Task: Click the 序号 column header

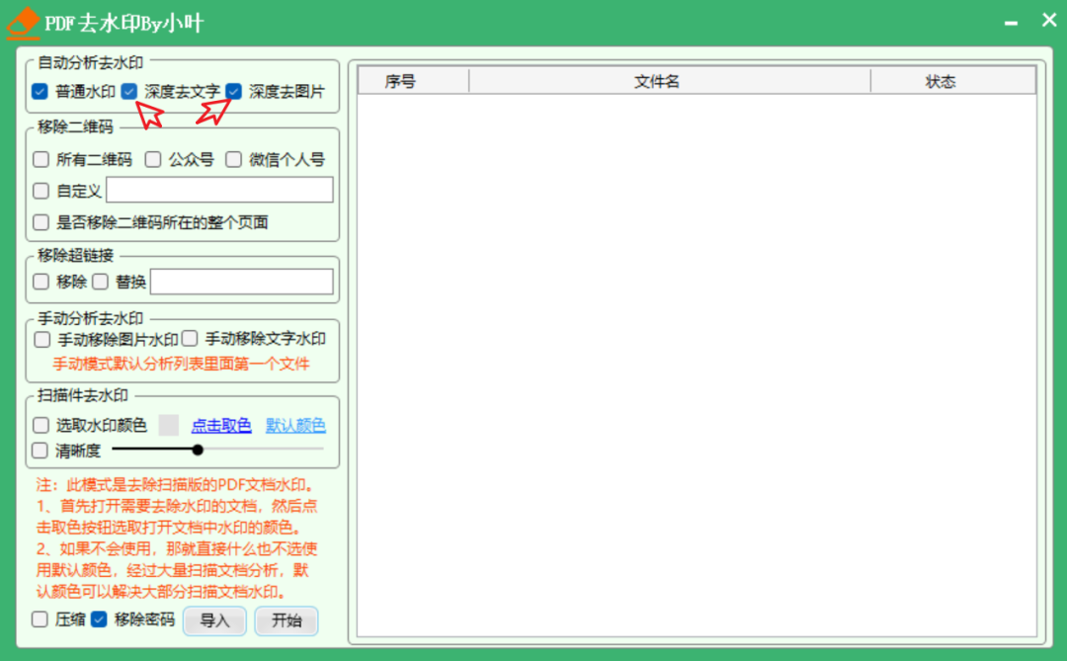Action: (x=413, y=82)
